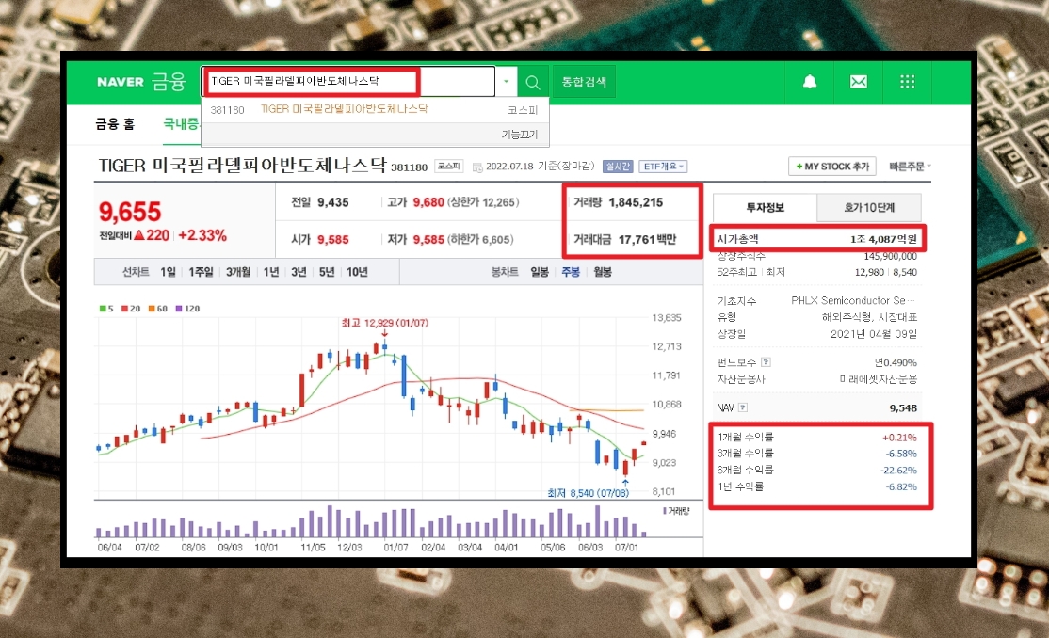
Task: Open the mail envelope icon
Action: (859, 82)
